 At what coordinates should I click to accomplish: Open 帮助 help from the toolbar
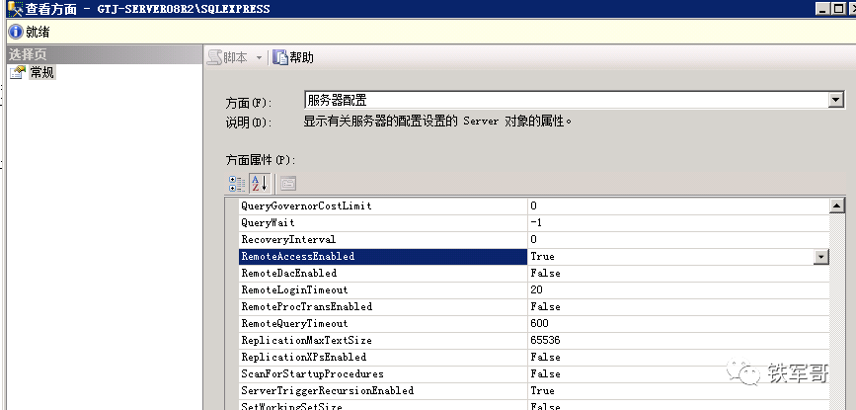[x=293, y=57]
